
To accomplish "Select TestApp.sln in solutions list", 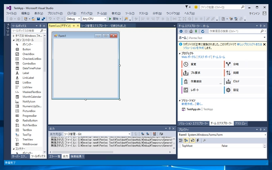I will (x=193, y=109).
